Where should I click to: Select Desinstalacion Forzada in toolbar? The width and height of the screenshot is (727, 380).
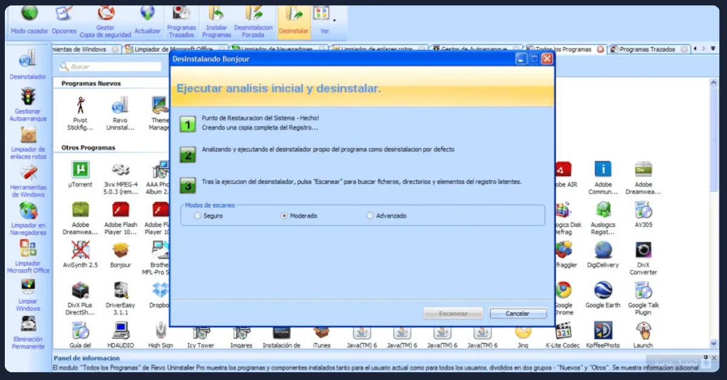[x=253, y=22]
